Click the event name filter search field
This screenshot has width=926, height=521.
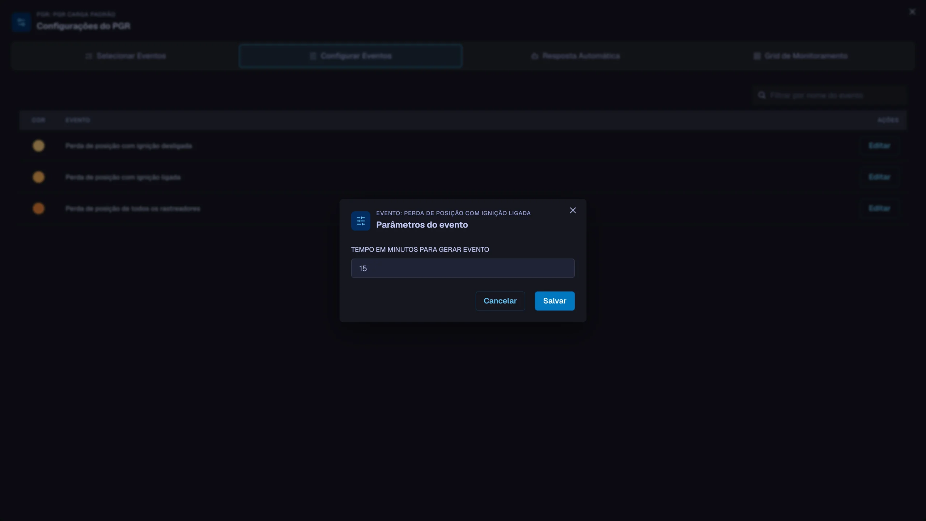pyautogui.click(x=830, y=95)
